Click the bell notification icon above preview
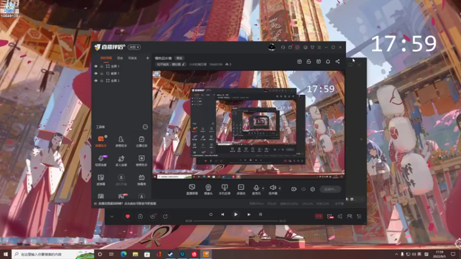The width and height of the screenshot is (461, 259). pos(328,62)
